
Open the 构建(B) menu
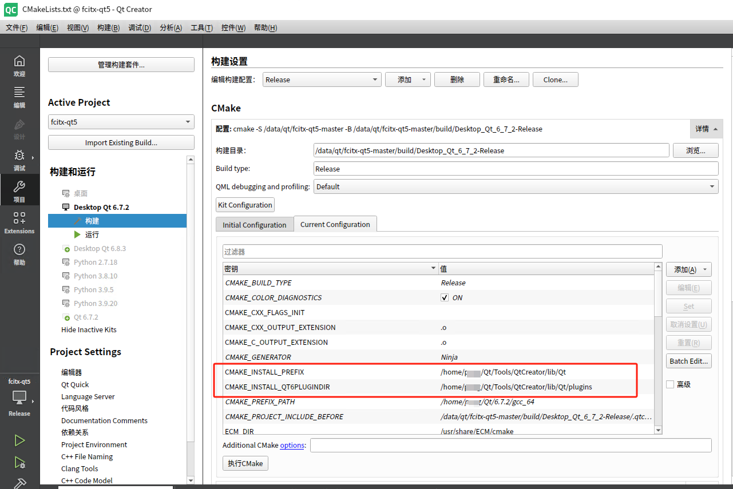point(108,27)
